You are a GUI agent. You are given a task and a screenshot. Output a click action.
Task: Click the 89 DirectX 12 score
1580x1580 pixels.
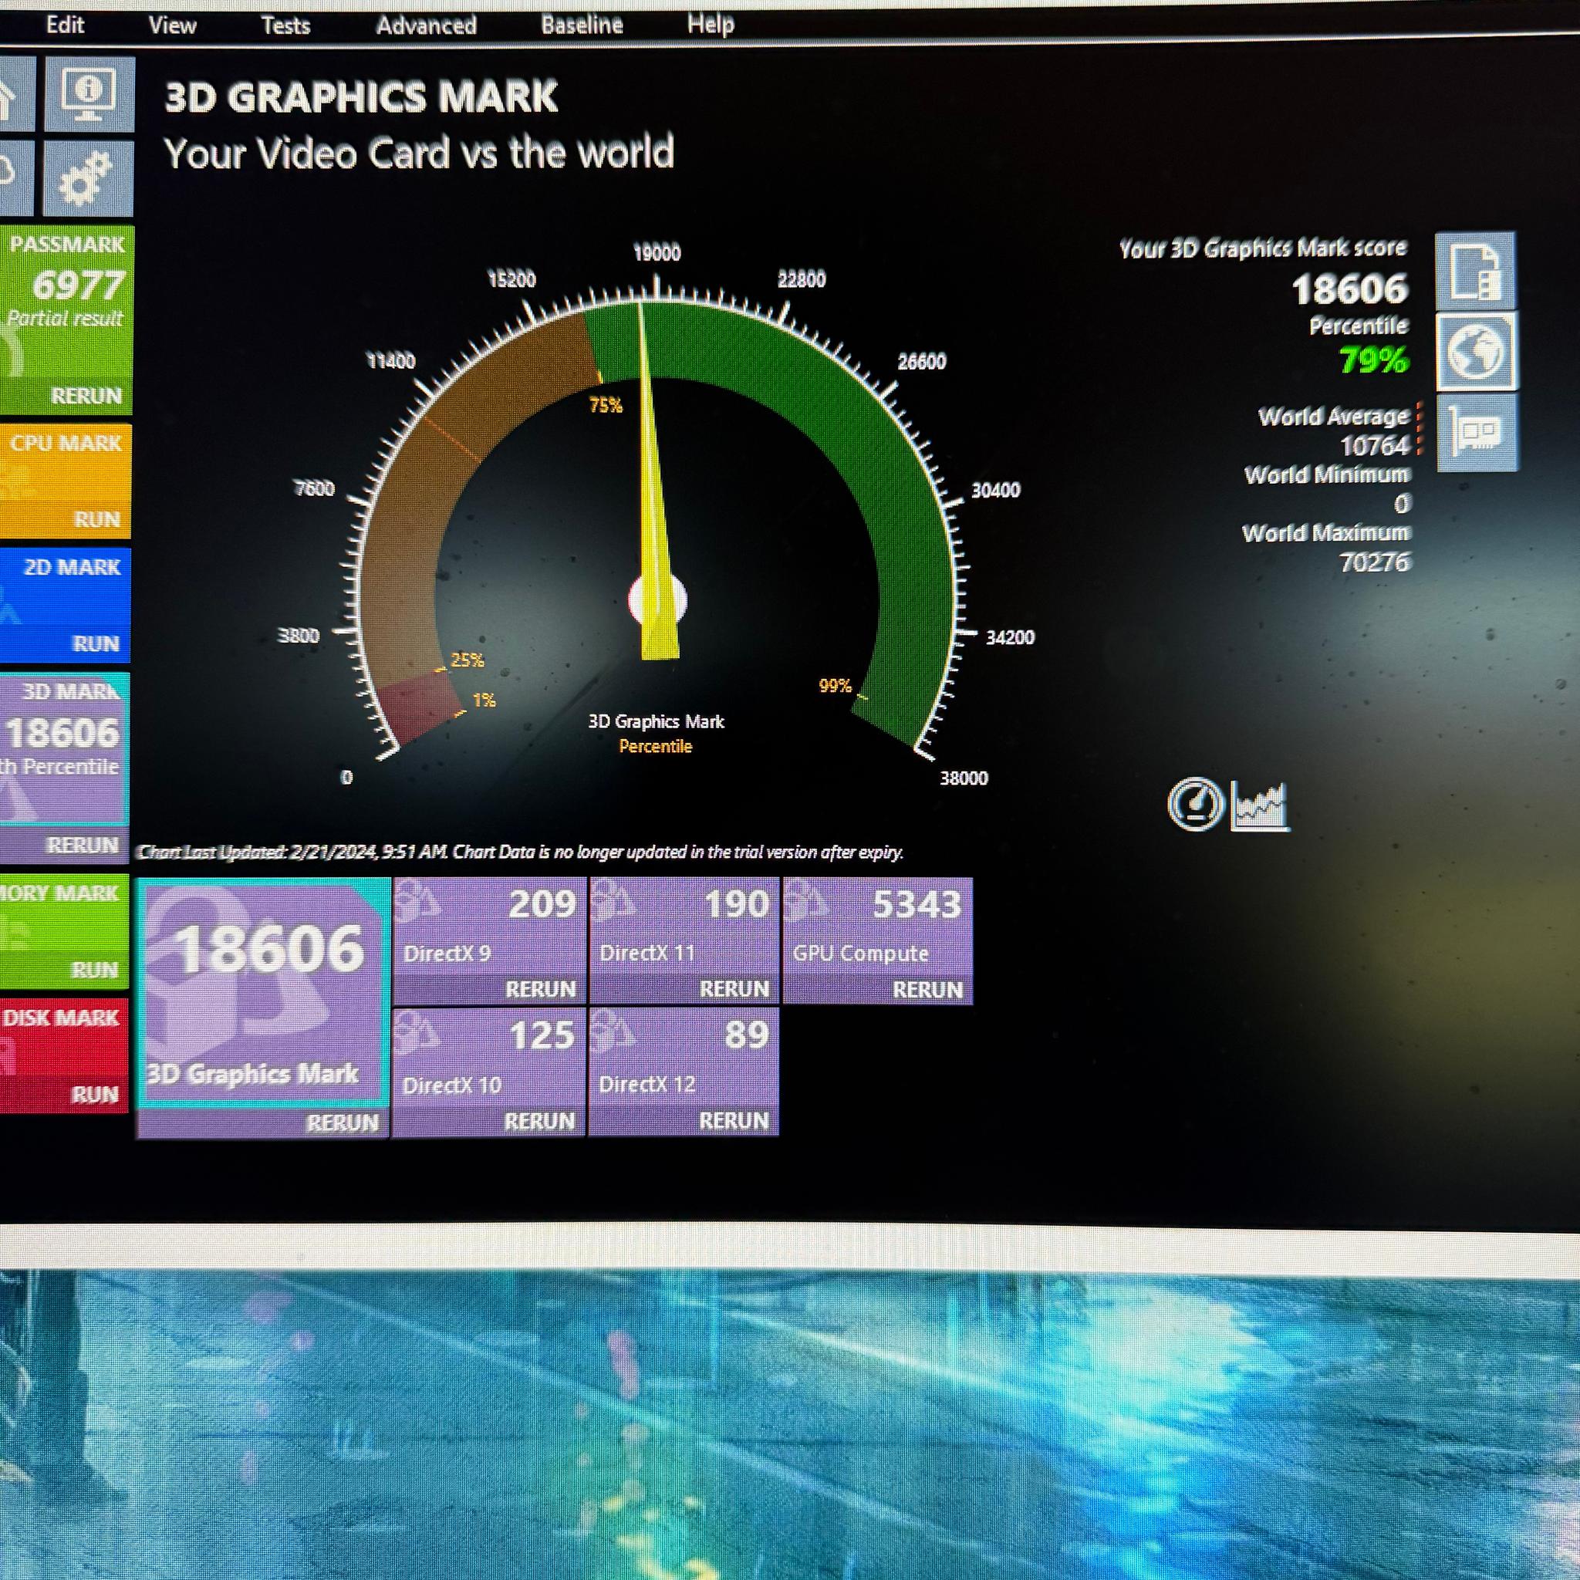(x=747, y=1035)
